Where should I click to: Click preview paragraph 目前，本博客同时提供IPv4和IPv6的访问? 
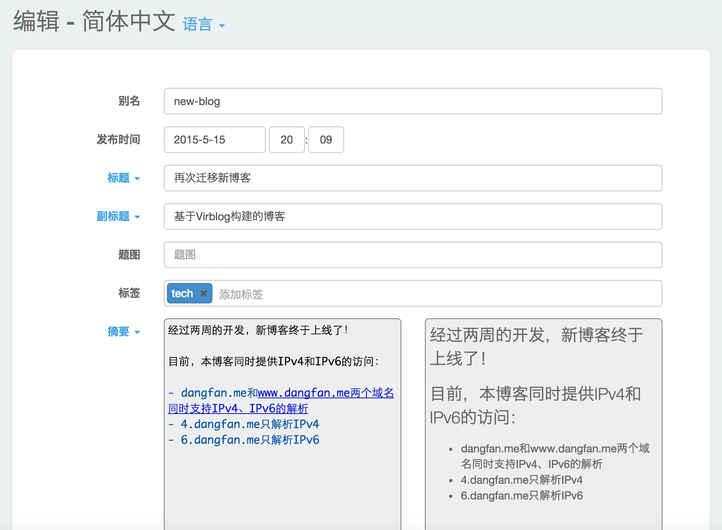point(535,405)
